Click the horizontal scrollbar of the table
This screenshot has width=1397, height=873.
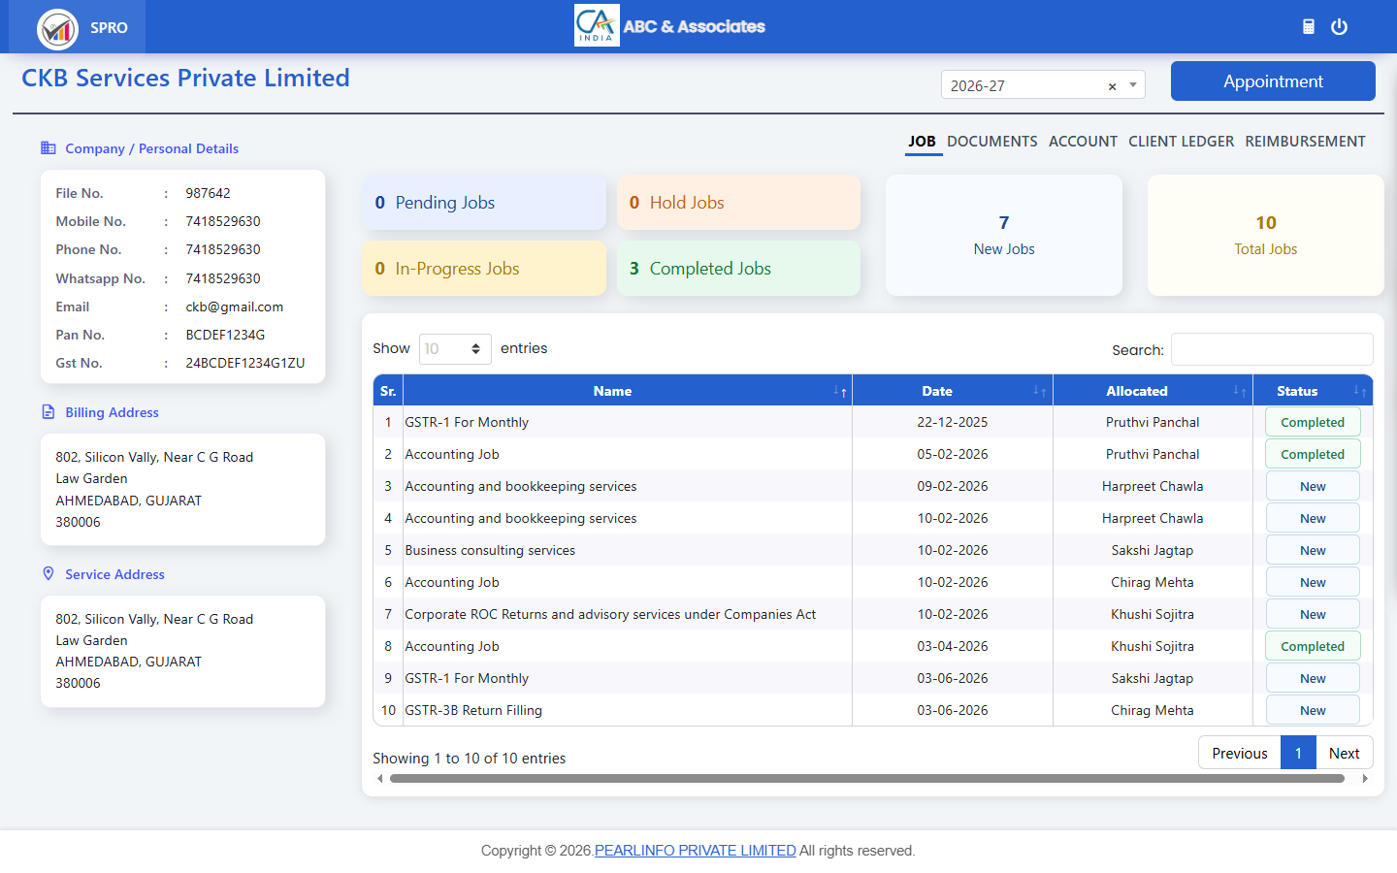pyautogui.click(x=866, y=778)
